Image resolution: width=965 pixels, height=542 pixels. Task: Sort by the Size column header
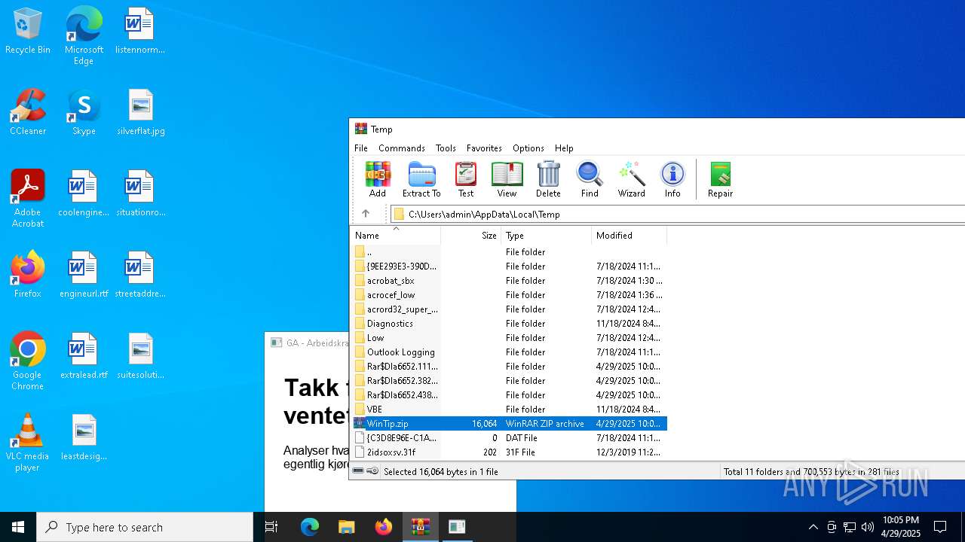pyautogui.click(x=471, y=236)
